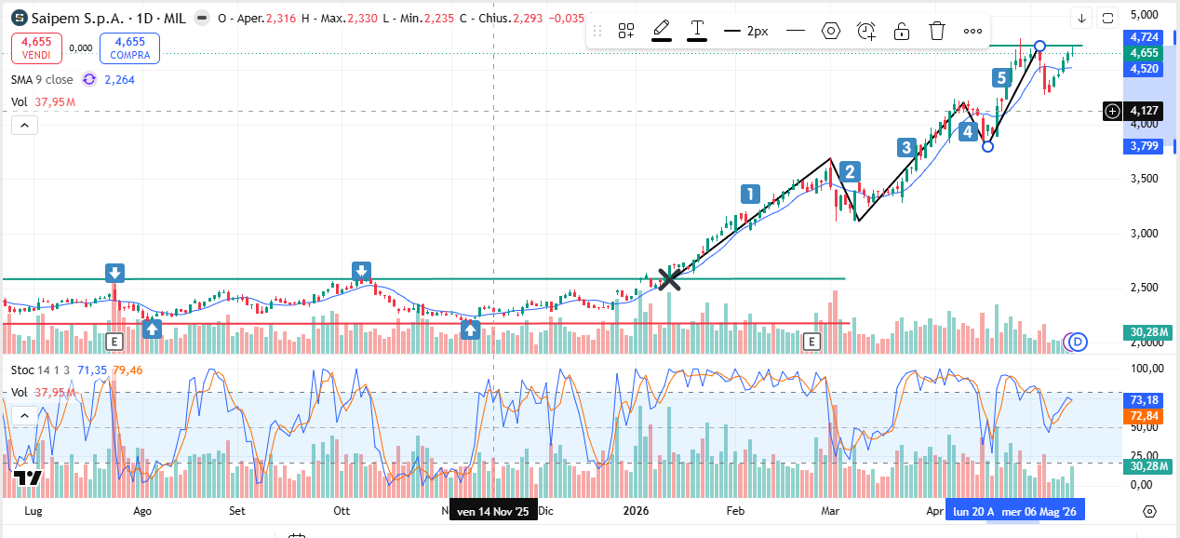Image resolution: width=1180 pixels, height=538 pixels.
Task: Click the COMPRA buy button
Action: point(129,48)
